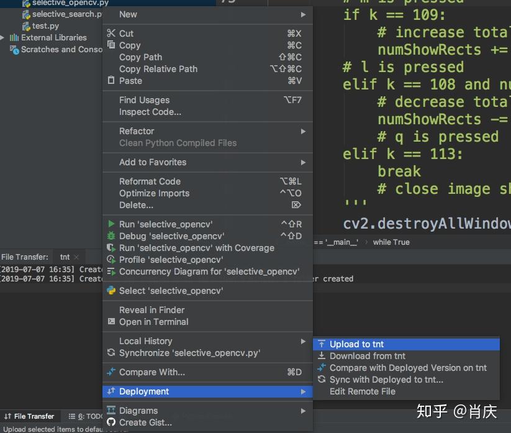Click the Profile 'selective_opencv' icon
The image size is (511, 433).
tap(111, 259)
